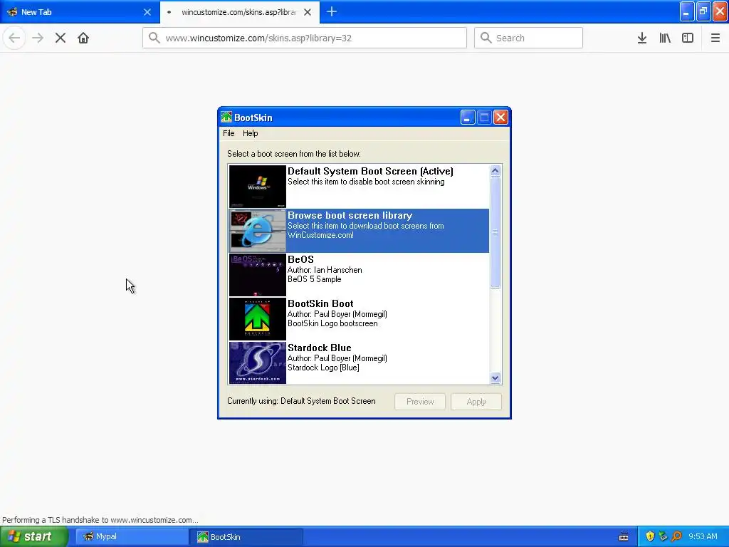This screenshot has height=547, width=729.
Task: Close the BootSkin window
Action: coord(500,118)
